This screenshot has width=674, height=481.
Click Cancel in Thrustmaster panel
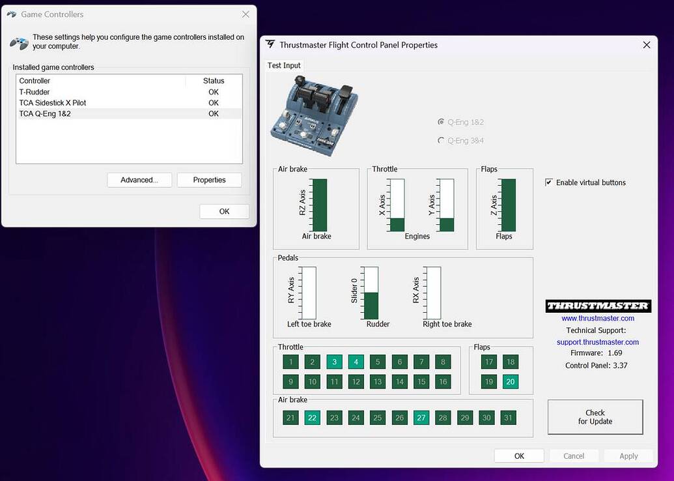[x=574, y=456]
